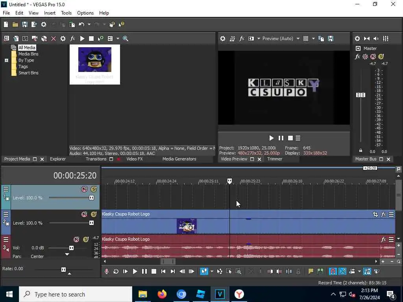The height and width of the screenshot is (302, 403).
Task: Toggle Auto Preview in Project Media
Action: point(100,39)
